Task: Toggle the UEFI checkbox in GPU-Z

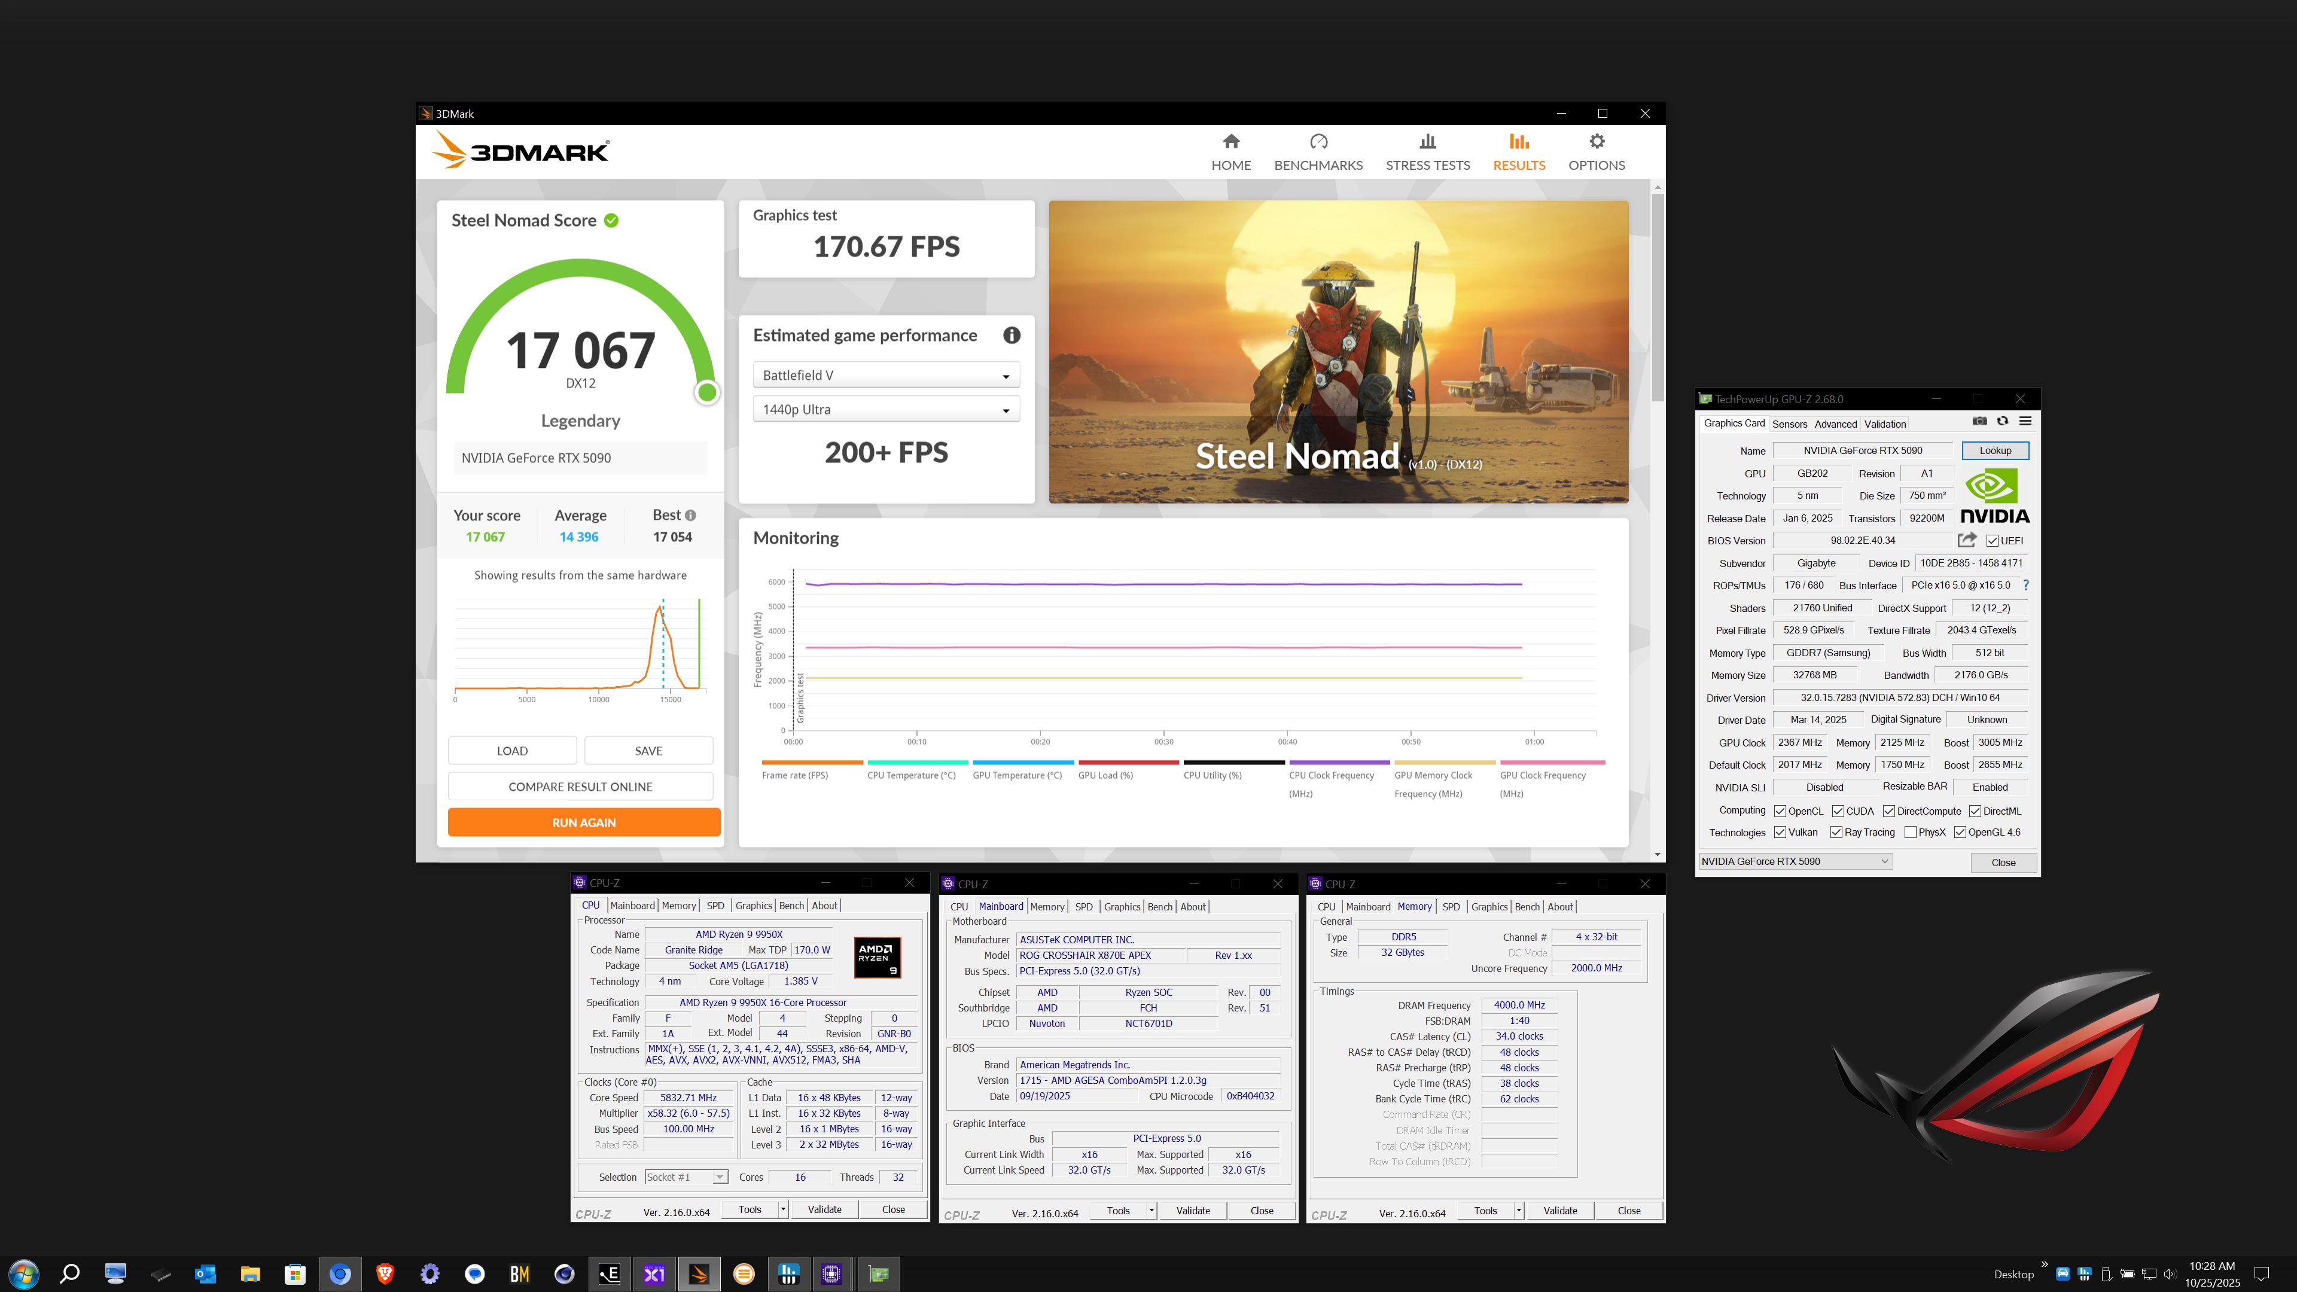Action: 1992,541
